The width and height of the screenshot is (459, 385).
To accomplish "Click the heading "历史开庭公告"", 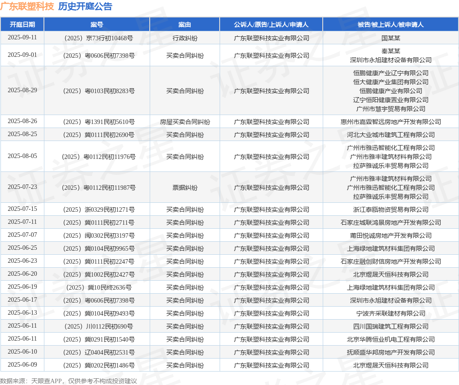I will [x=85, y=6].
